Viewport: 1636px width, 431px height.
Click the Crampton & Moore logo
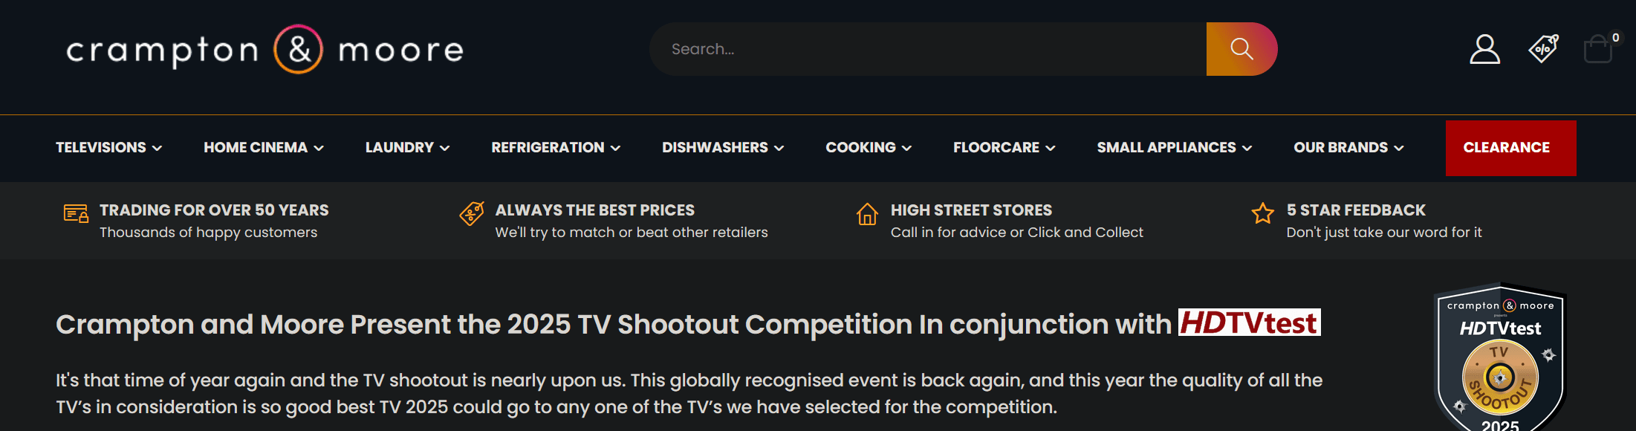tap(264, 50)
